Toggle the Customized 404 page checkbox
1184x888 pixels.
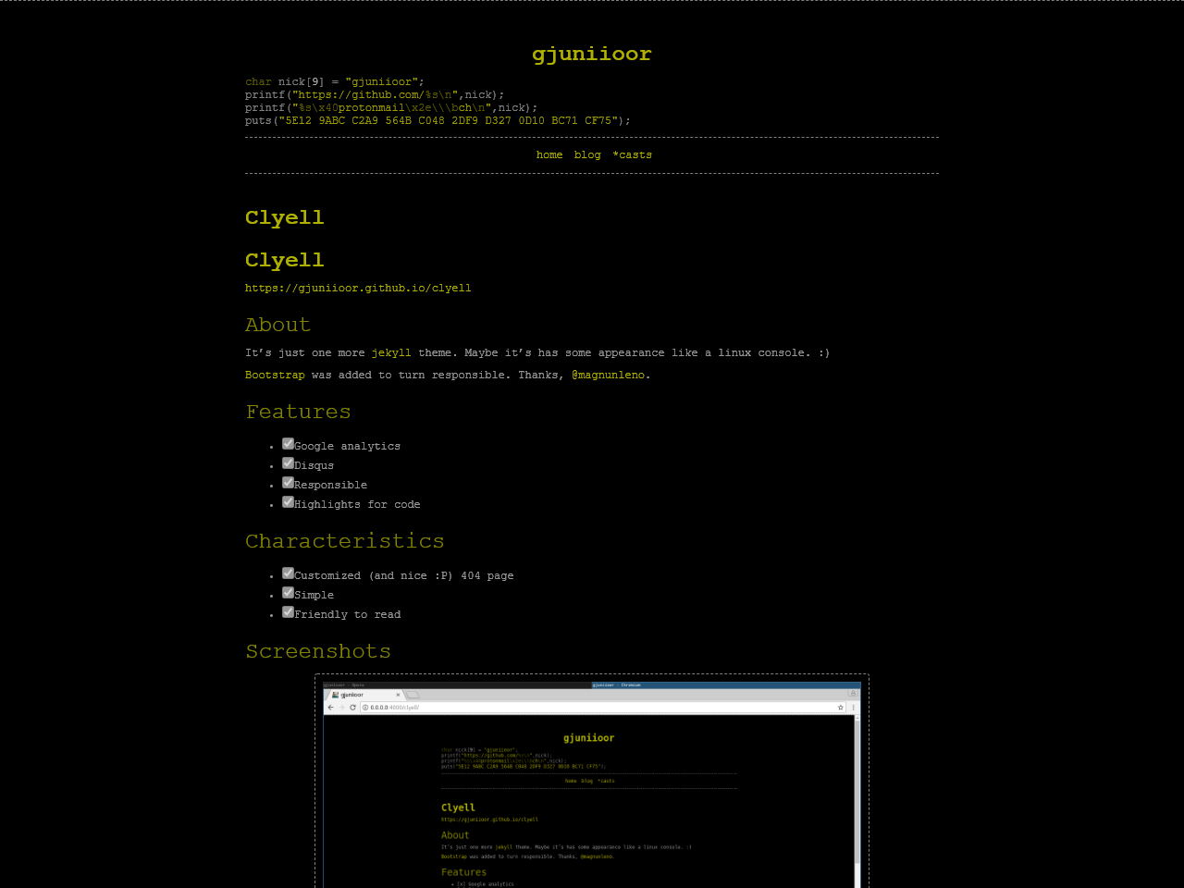[288, 573]
